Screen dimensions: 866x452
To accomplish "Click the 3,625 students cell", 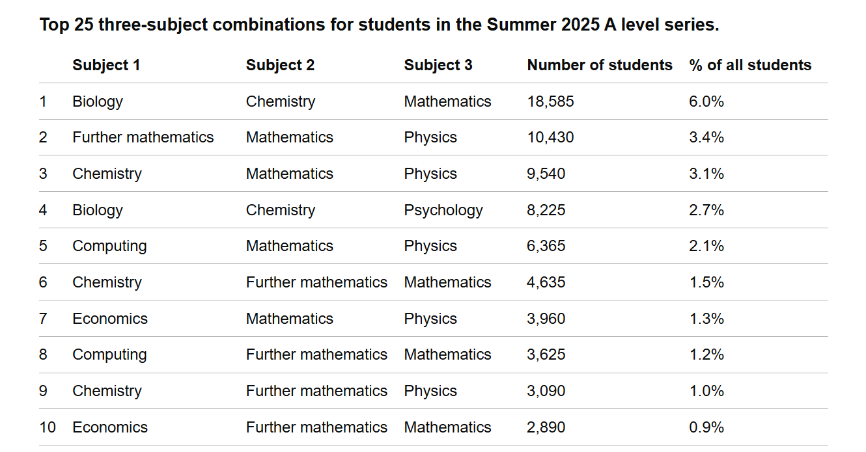I will pyautogui.click(x=546, y=354).
